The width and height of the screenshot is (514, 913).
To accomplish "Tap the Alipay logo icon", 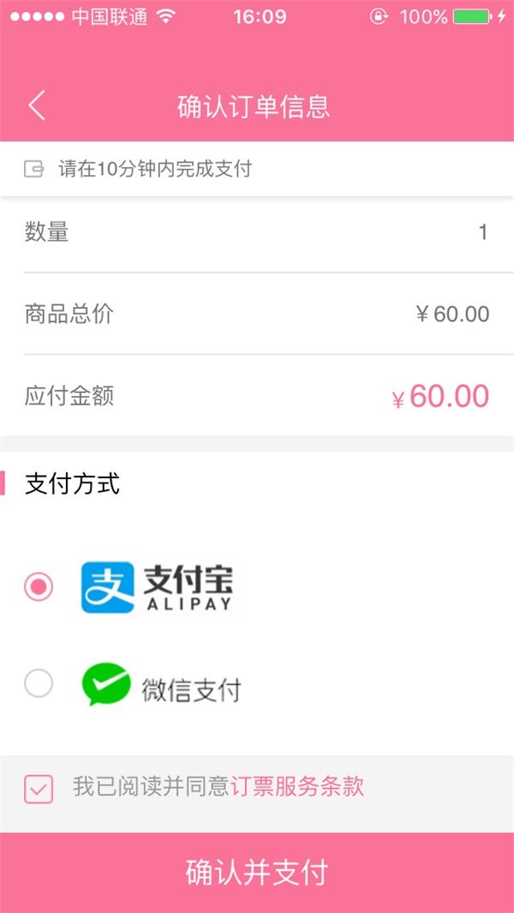I will [108, 587].
